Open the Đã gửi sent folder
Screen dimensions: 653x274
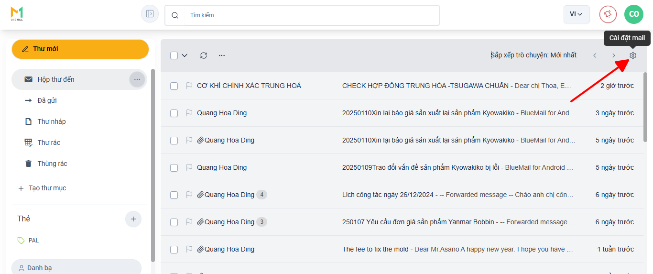pos(47,100)
